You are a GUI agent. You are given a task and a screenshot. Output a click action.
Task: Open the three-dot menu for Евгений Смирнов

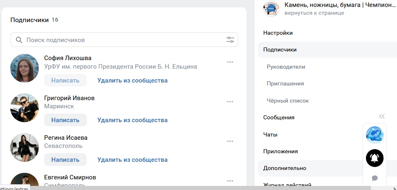(x=230, y=181)
